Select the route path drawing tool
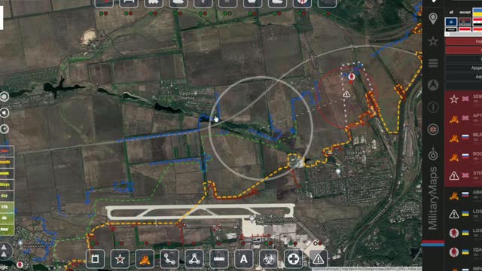Screen dimensions: 482x271 coord(169,259)
